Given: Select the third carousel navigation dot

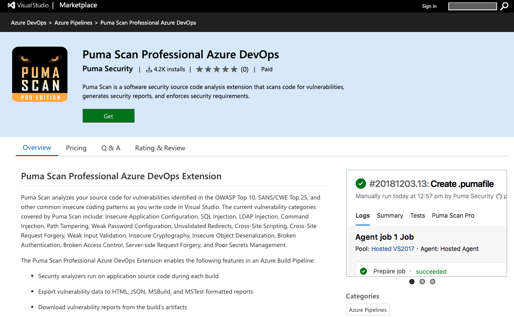Looking at the screenshot, I should click(432, 282).
